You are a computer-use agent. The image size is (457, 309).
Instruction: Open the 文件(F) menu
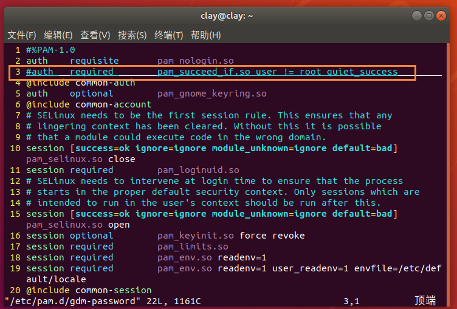tap(21, 35)
